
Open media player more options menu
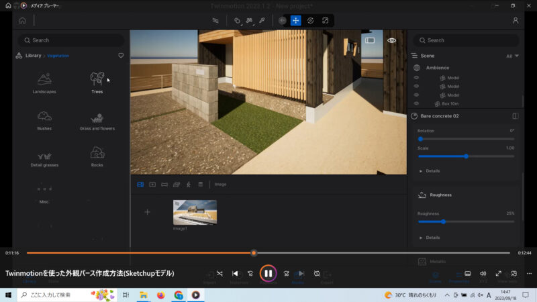click(x=529, y=274)
